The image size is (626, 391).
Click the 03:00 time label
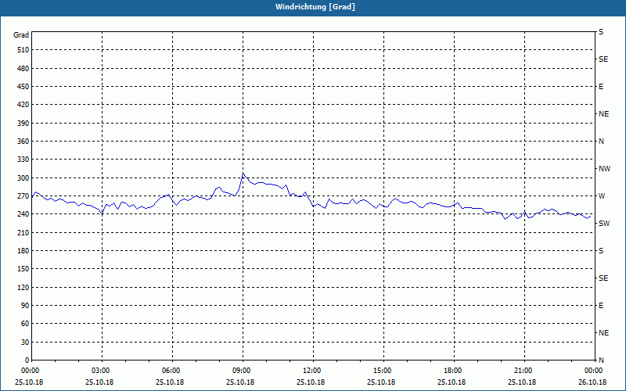(102, 370)
